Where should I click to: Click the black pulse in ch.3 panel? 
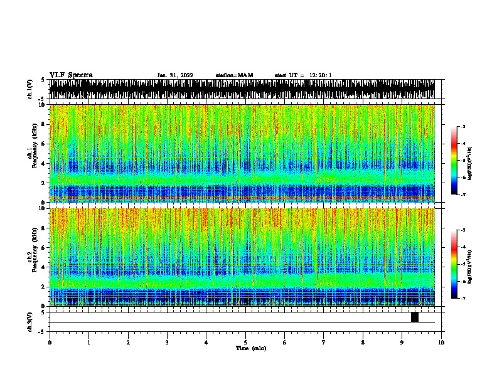[x=415, y=317]
